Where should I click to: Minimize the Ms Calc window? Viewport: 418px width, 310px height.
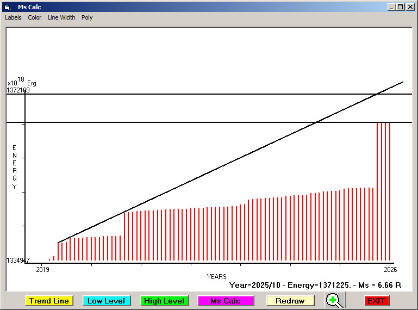click(x=391, y=7)
